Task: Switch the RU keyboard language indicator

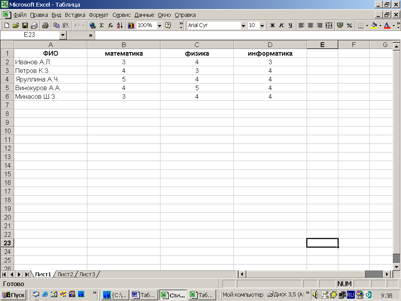Action: coord(350,295)
